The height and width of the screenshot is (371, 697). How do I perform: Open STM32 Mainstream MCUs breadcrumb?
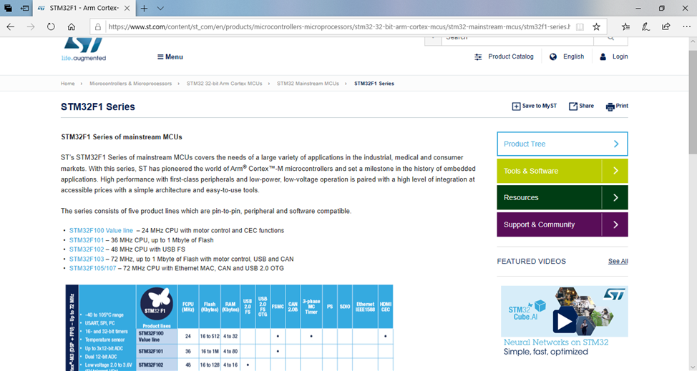coord(308,84)
